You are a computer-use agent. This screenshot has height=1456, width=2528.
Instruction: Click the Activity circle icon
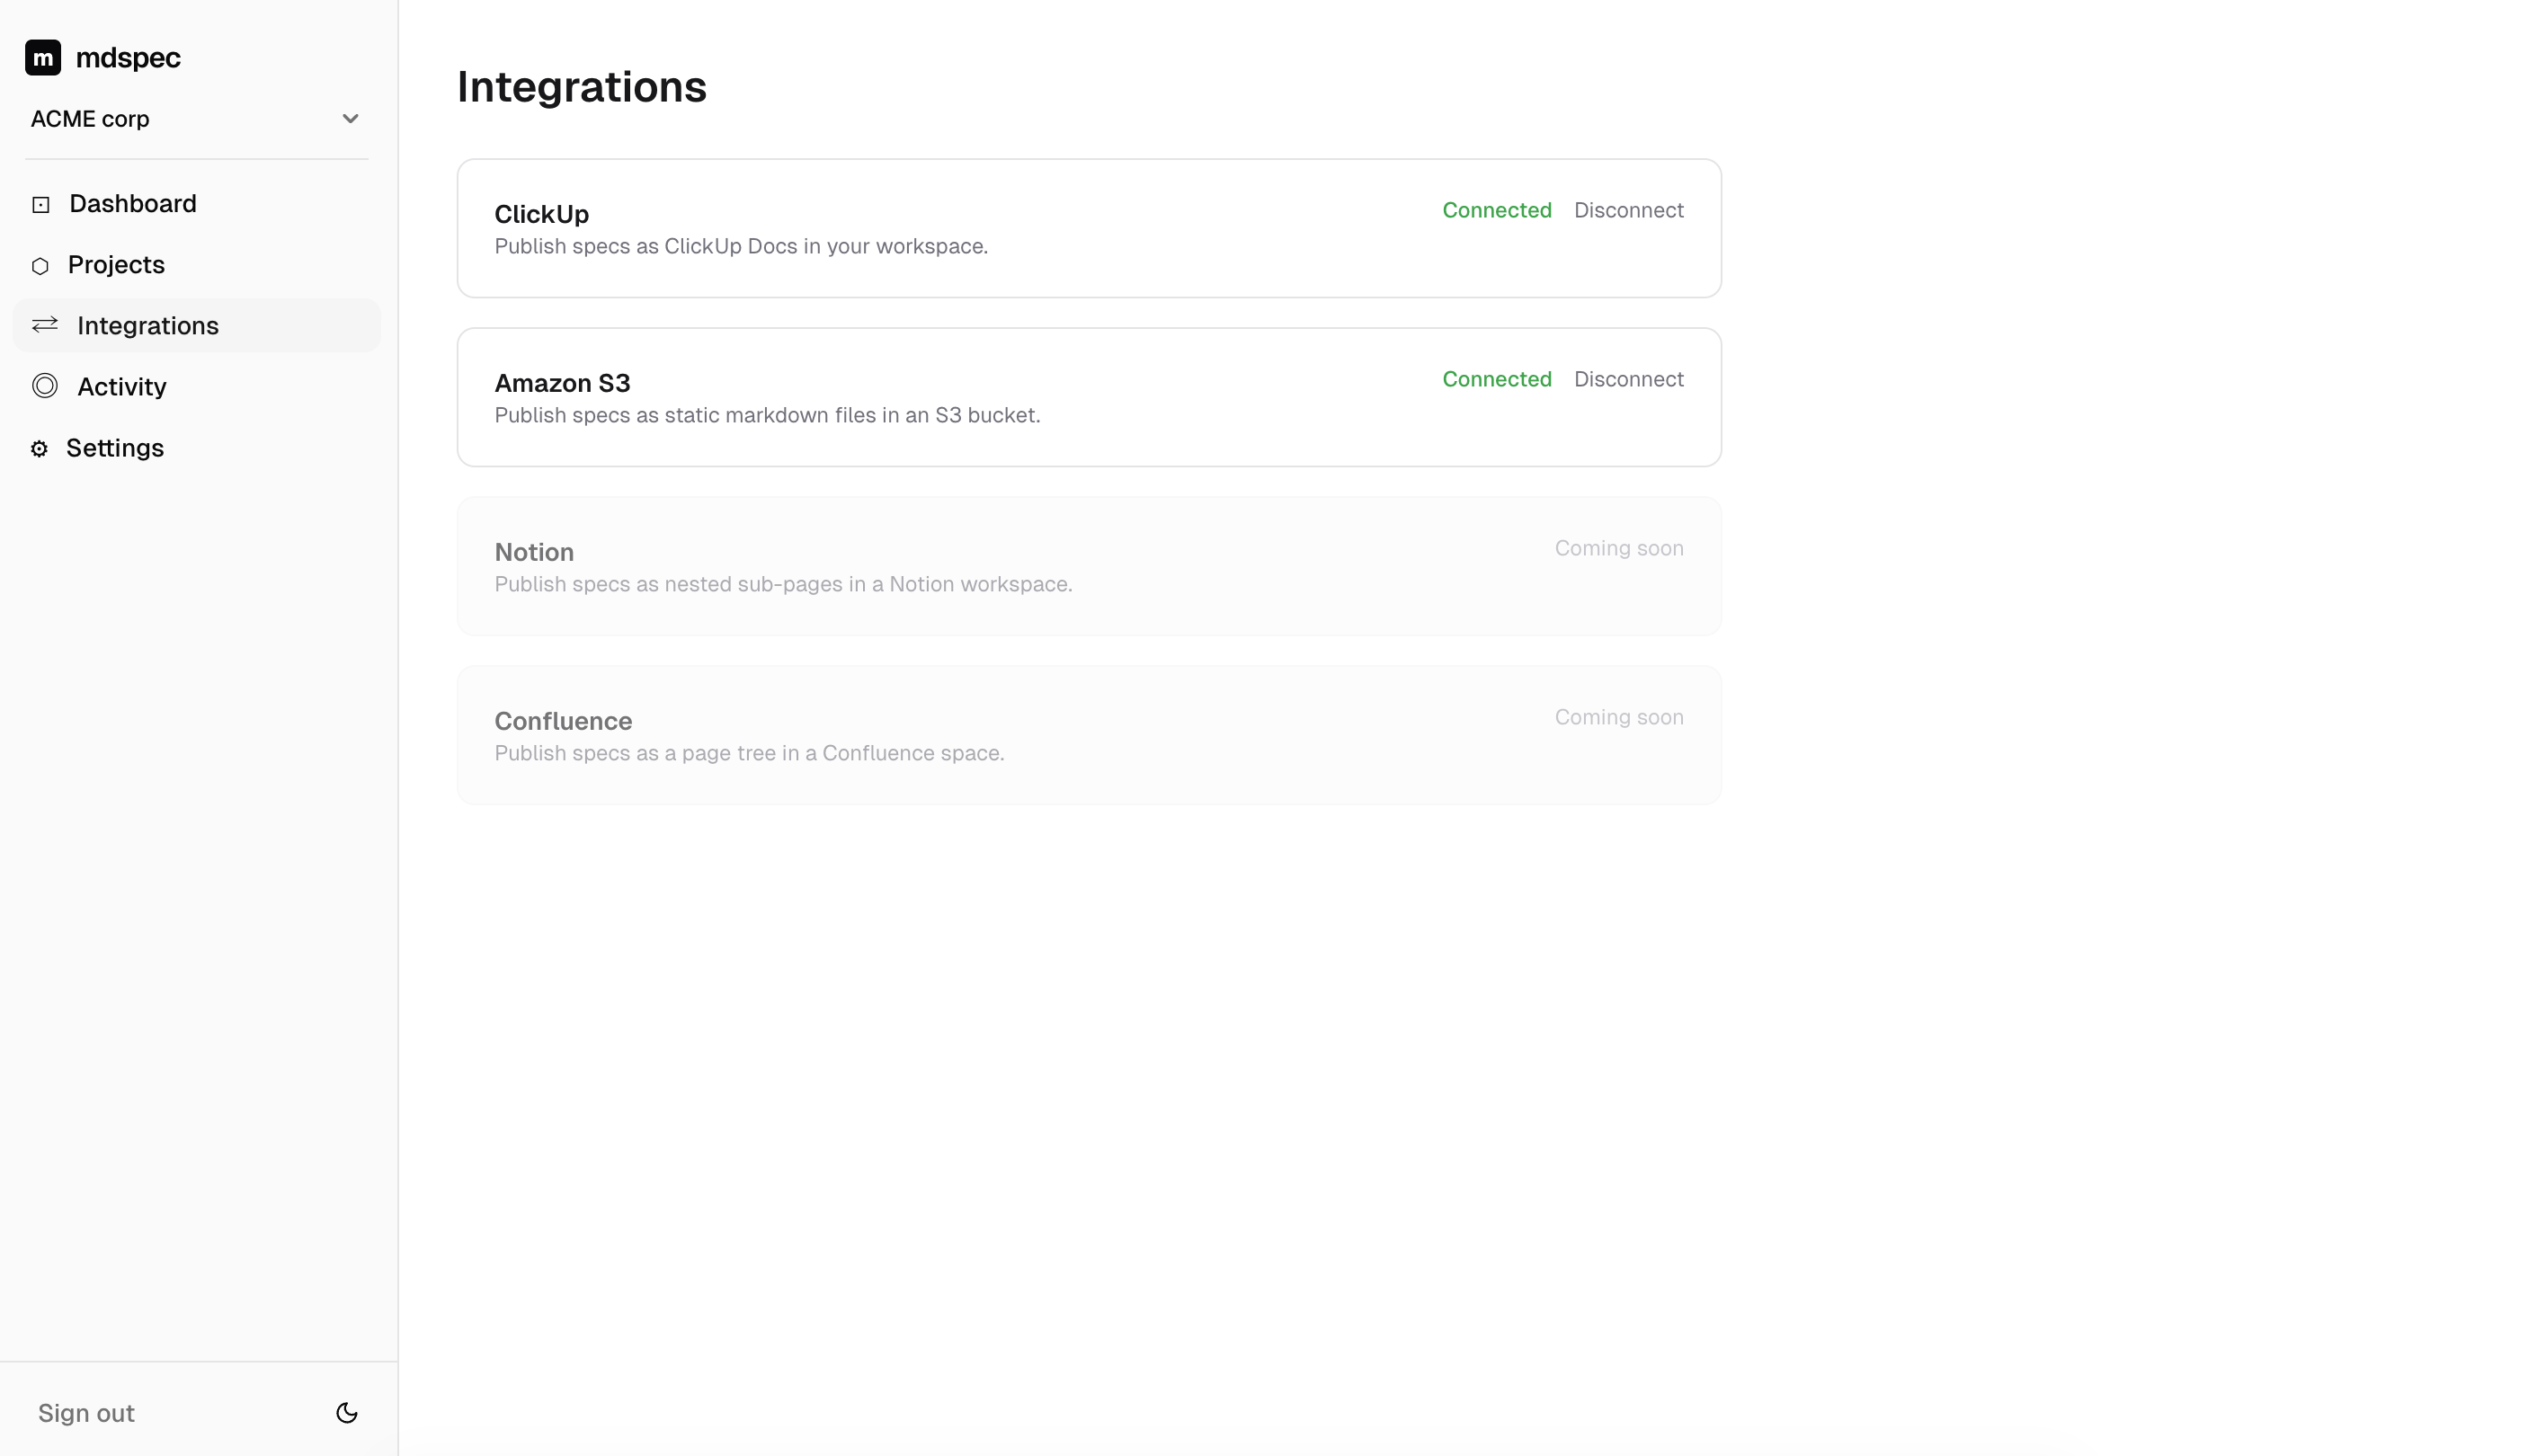[45, 386]
